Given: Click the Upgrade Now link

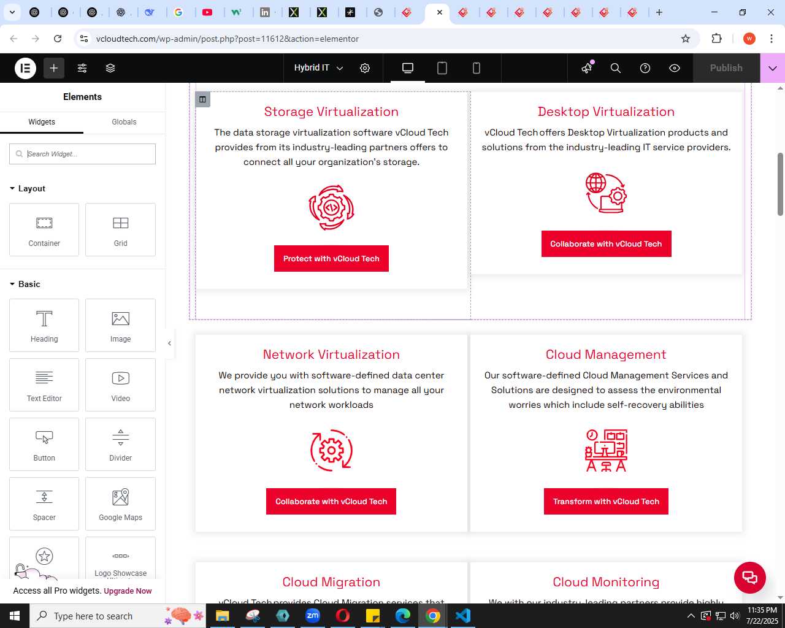Looking at the screenshot, I should click(128, 591).
